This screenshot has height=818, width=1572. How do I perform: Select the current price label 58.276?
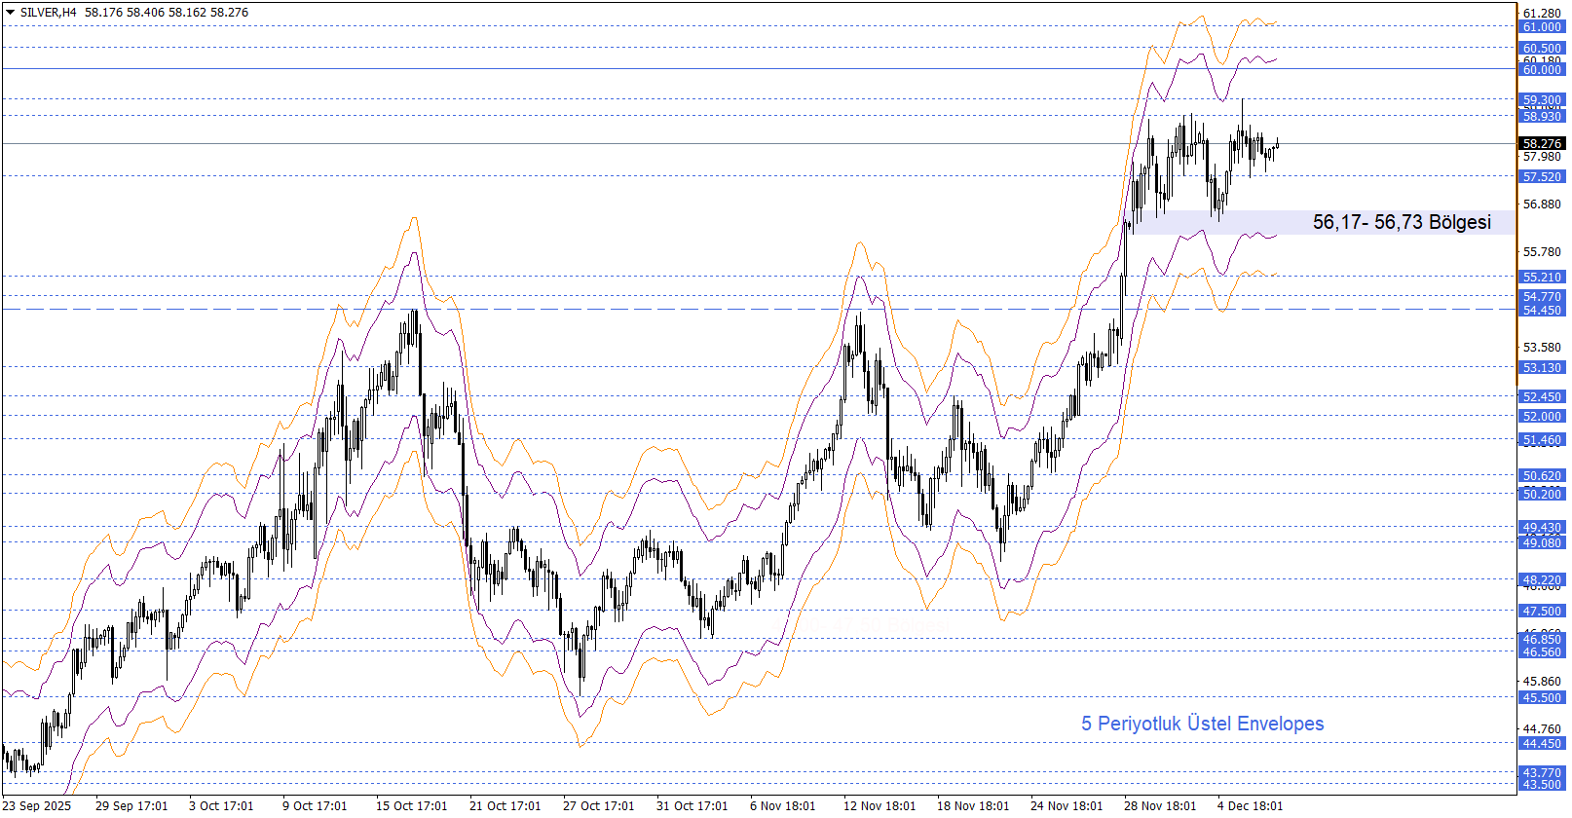[1542, 143]
